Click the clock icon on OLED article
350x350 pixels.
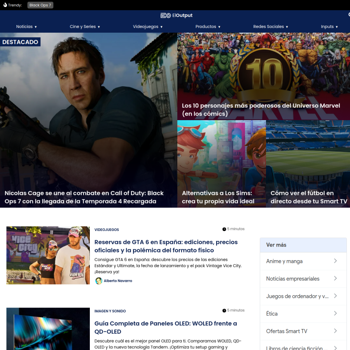point(224,310)
